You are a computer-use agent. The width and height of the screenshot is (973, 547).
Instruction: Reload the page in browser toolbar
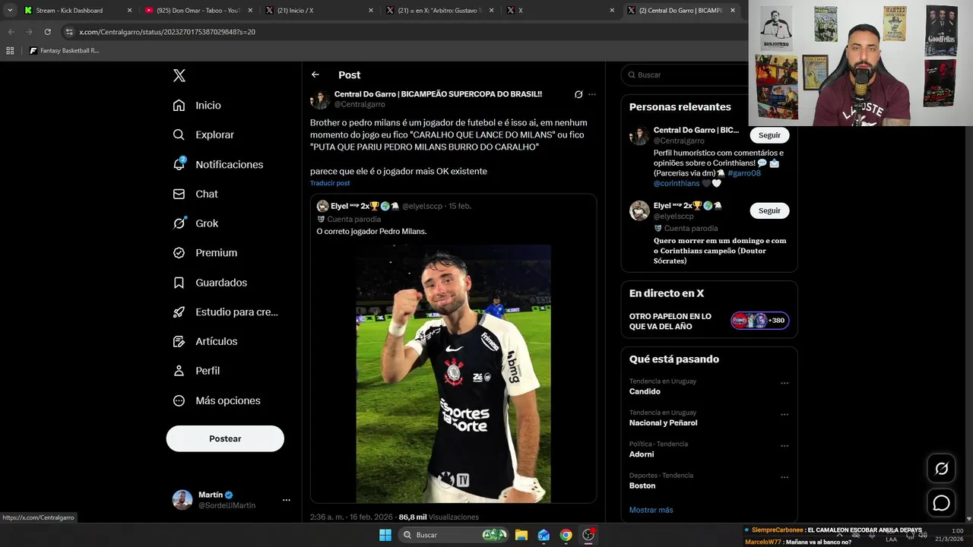[47, 32]
